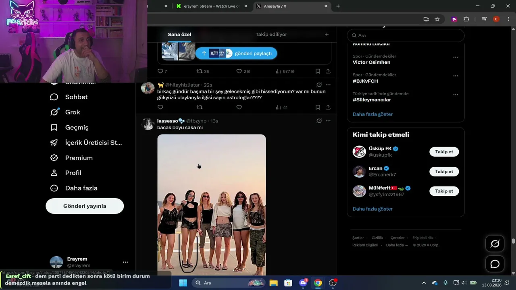
Task: Repost the post with 36 reposts
Action: tap(203, 71)
